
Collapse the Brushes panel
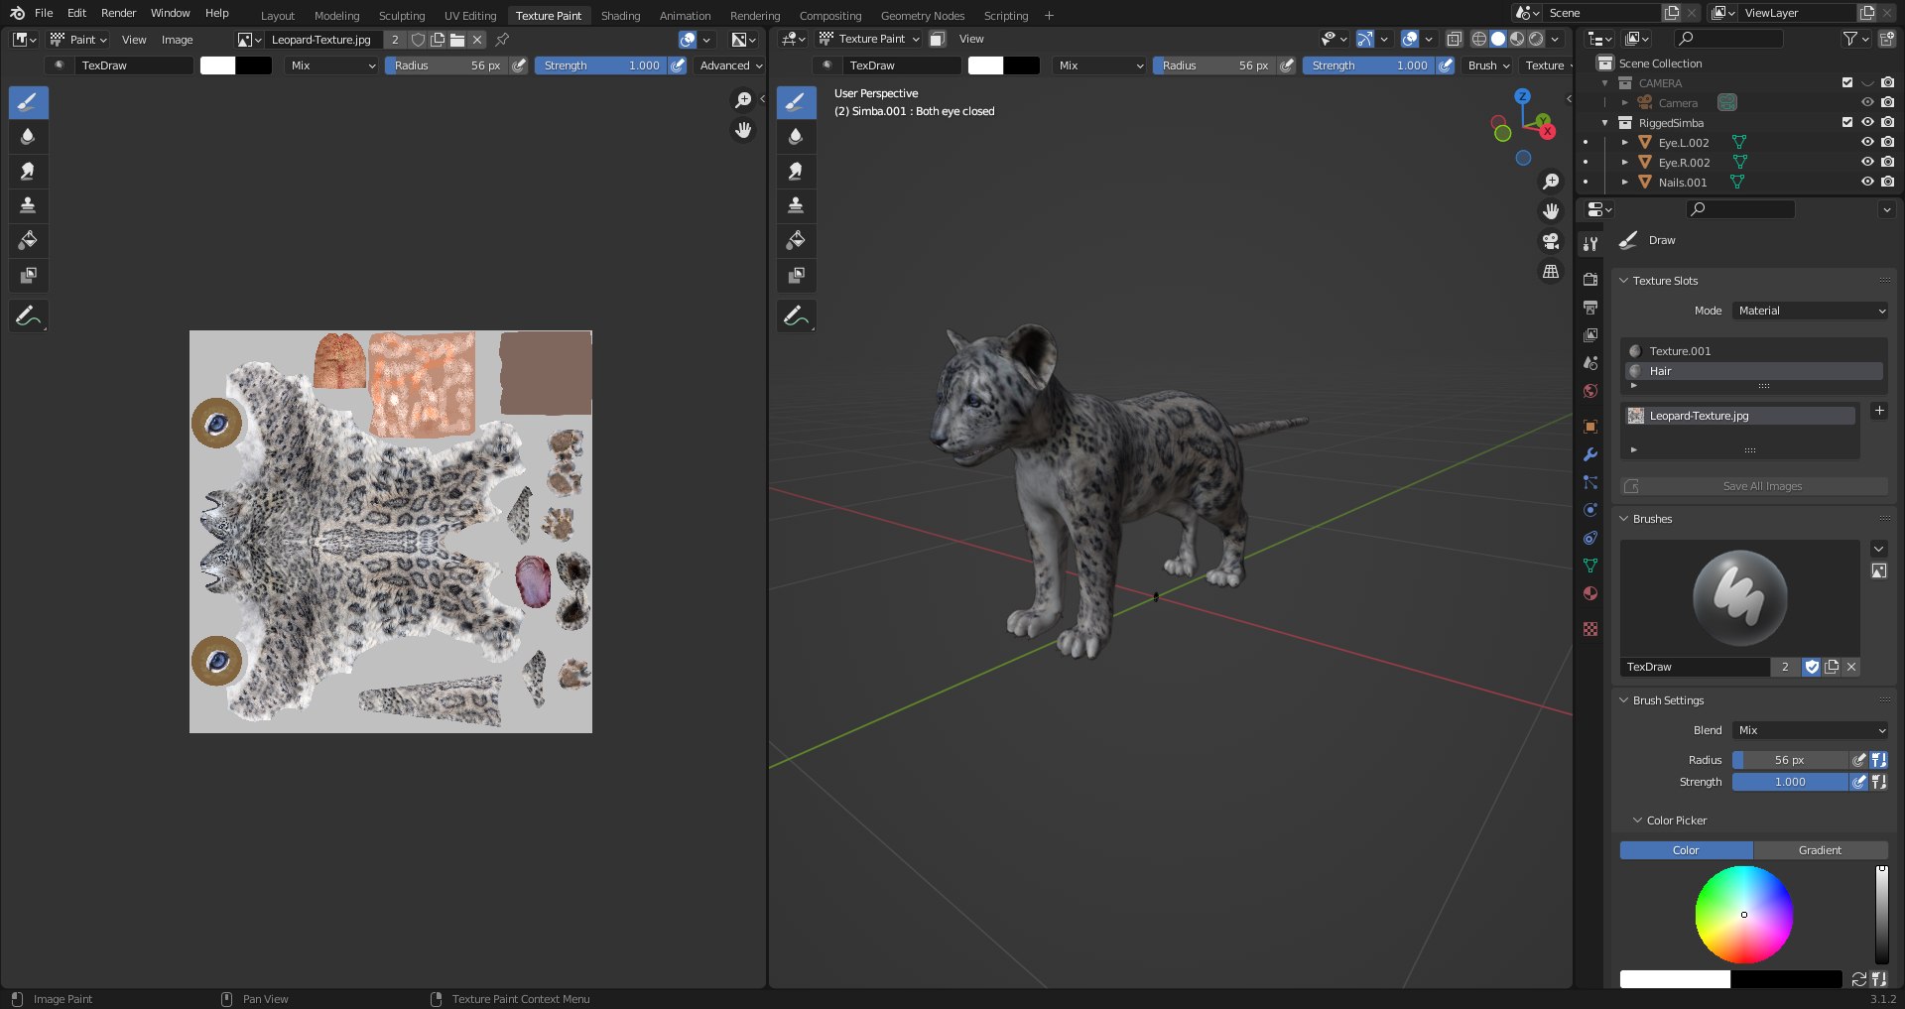coord(1624,519)
